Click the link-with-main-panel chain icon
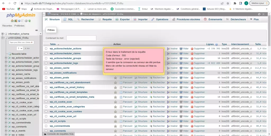271x136 pixels. 37,30
